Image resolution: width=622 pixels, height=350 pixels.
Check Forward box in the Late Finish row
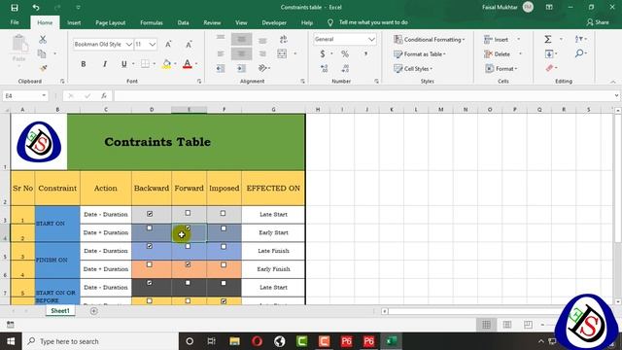pyautogui.click(x=188, y=246)
